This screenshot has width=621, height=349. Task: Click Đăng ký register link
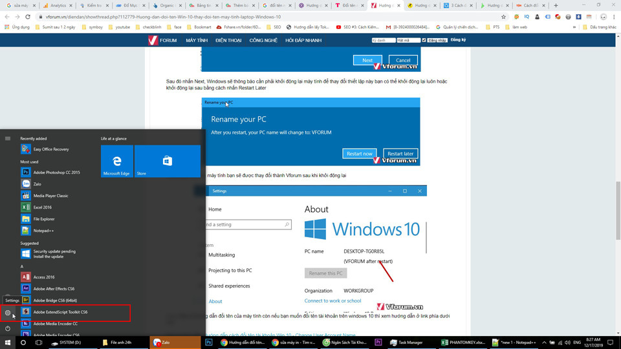pyautogui.click(x=458, y=40)
